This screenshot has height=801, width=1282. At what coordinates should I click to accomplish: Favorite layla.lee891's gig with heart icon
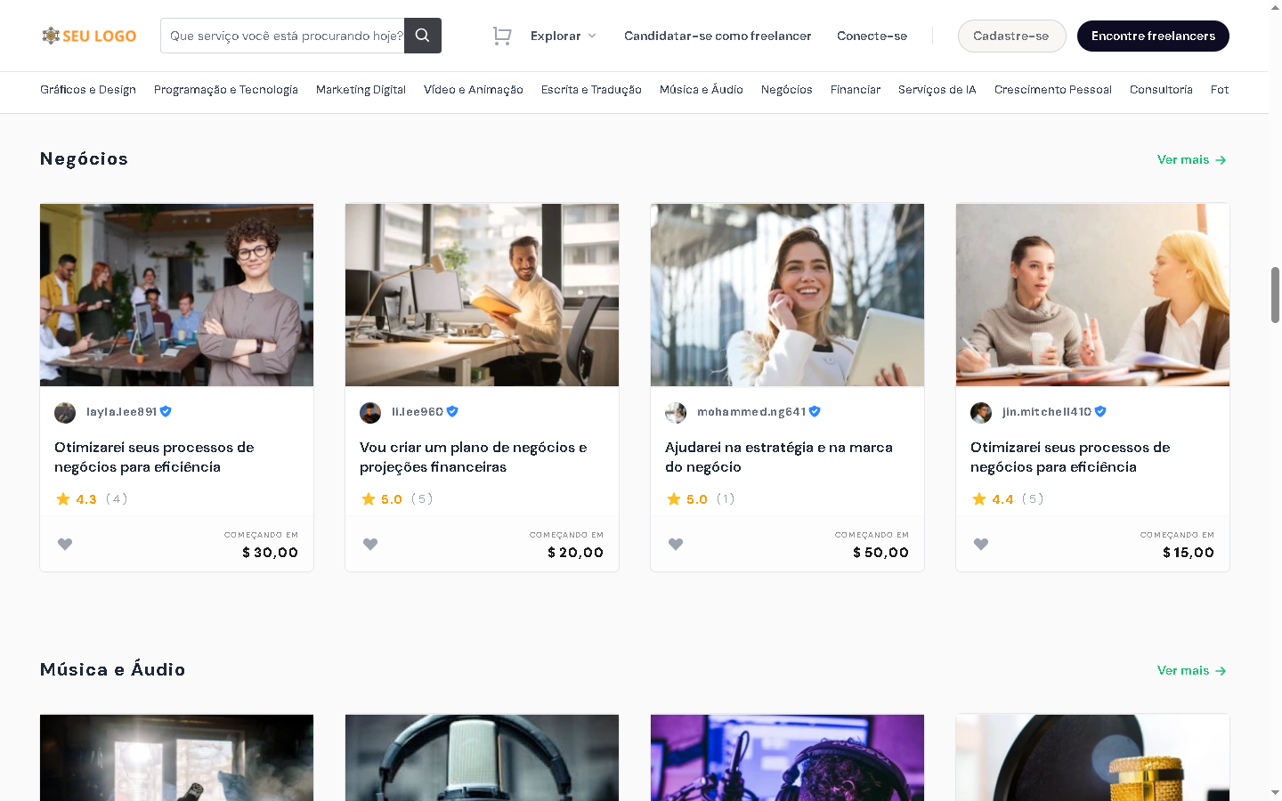pyautogui.click(x=65, y=544)
